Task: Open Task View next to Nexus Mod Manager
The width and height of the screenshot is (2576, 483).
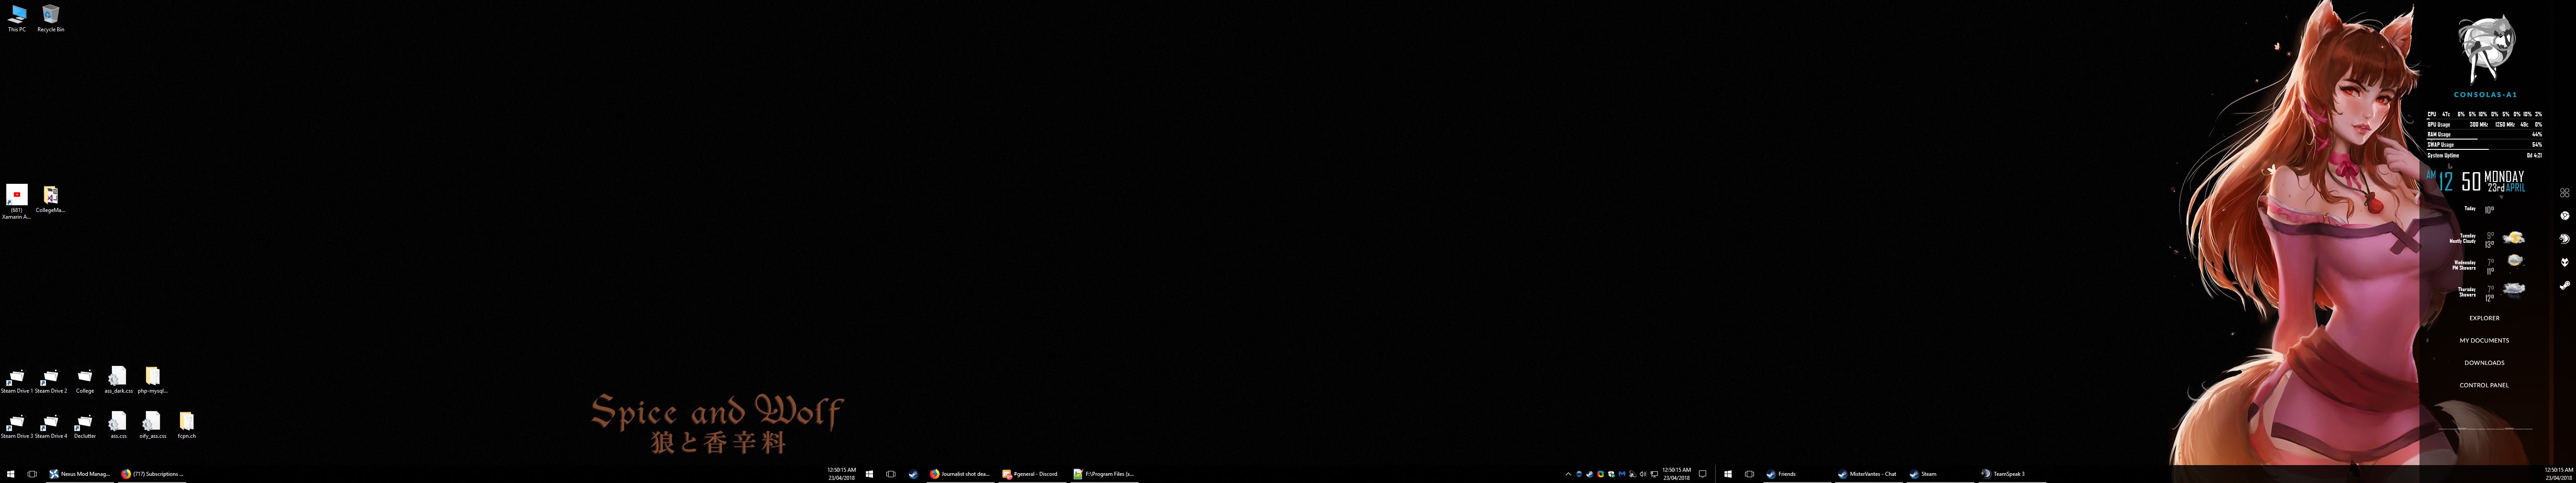Action: point(32,474)
